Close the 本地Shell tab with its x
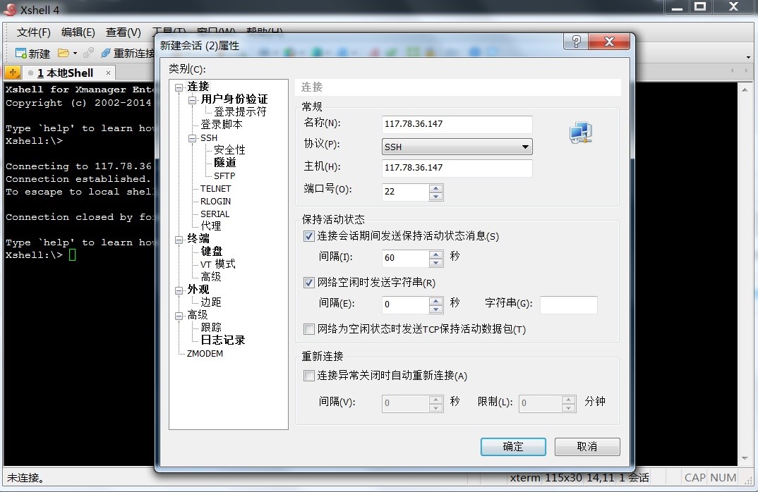The image size is (758, 492). [108, 73]
